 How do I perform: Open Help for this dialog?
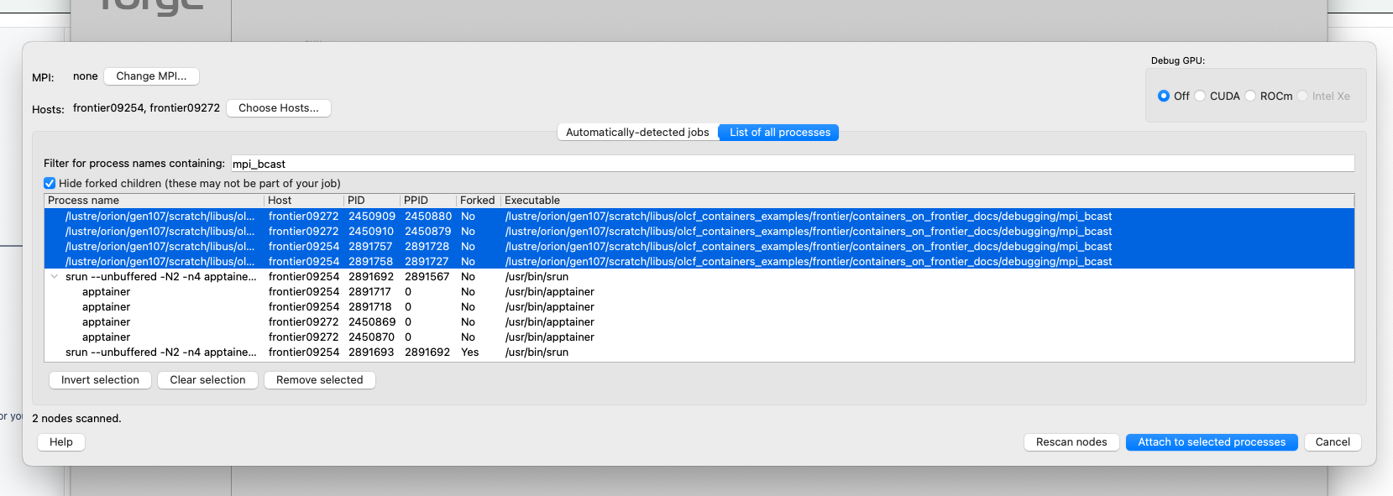[x=61, y=442]
